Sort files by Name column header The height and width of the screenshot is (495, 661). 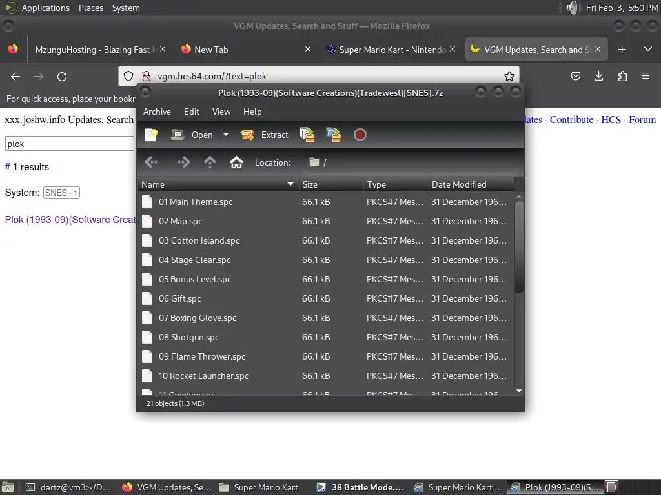click(218, 184)
